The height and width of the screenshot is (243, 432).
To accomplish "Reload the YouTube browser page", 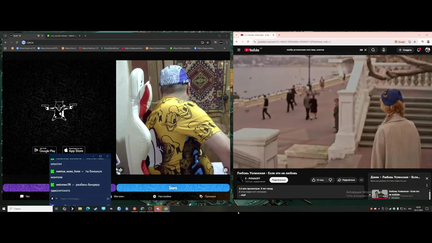I will tap(248, 42).
